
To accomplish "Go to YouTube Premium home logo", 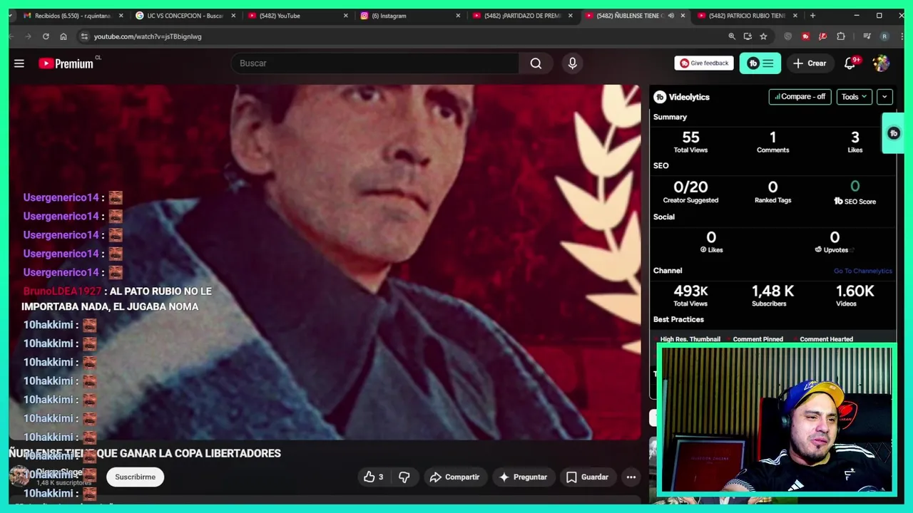I will point(66,63).
